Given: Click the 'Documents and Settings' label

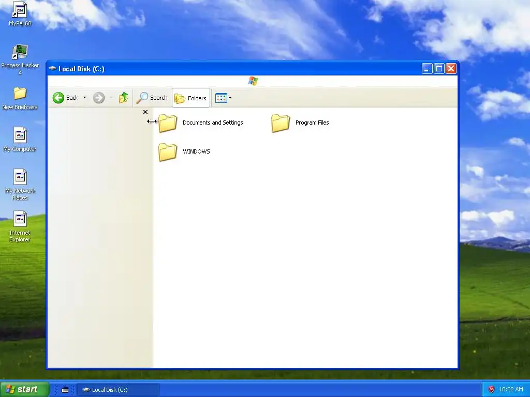Looking at the screenshot, I should click(213, 123).
